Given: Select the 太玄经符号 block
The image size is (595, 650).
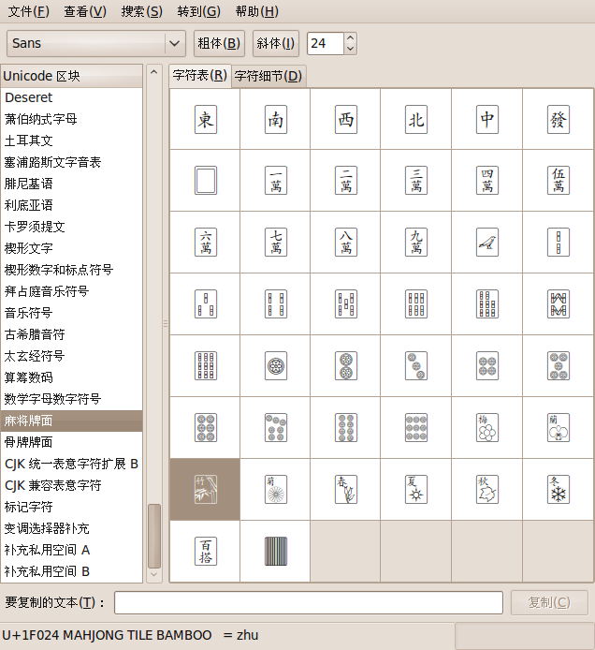Looking at the screenshot, I should 72,356.
